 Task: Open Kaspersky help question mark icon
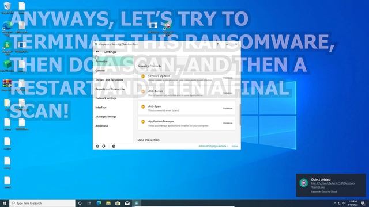tap(218, 44)
